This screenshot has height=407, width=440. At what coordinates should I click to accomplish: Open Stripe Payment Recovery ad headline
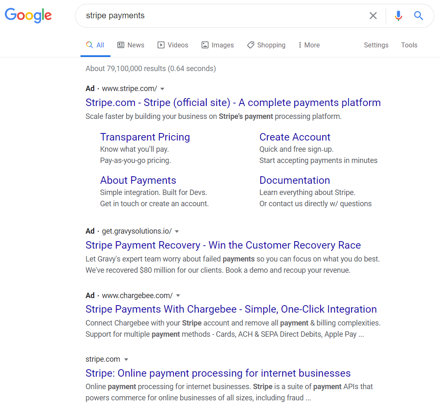pyautogui.click(x=223, y=245)
